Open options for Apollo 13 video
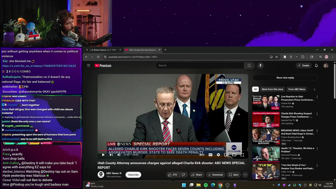This screenshot has height=189, width=336. tap(317, 149)
